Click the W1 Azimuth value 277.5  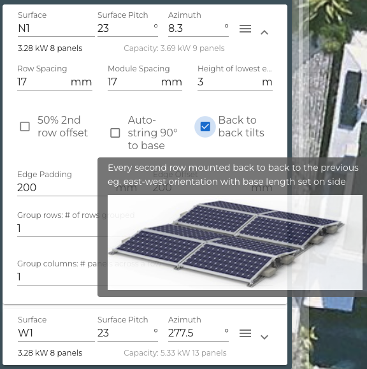click(181, 333)
